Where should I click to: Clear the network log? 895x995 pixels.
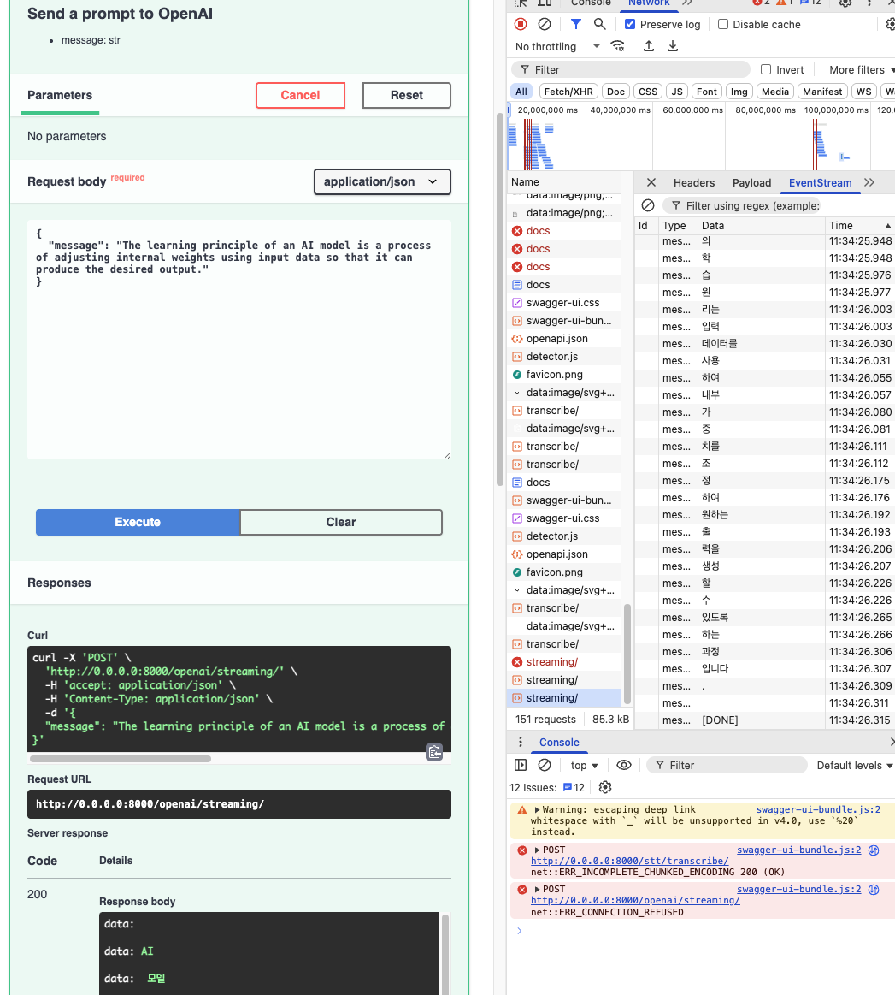coord(545,24)
